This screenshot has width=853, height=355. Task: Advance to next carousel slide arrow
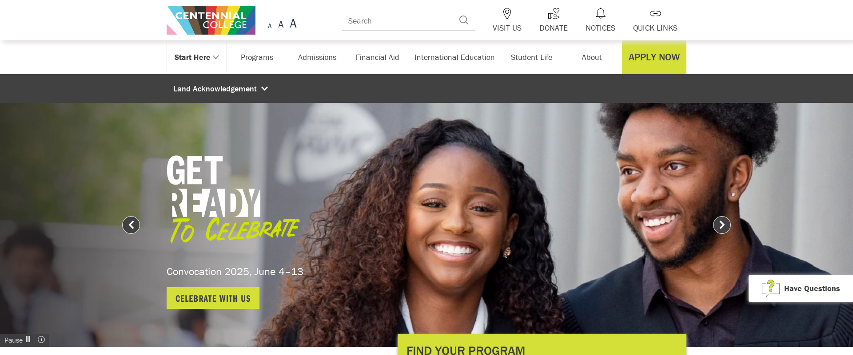(722, 225)
